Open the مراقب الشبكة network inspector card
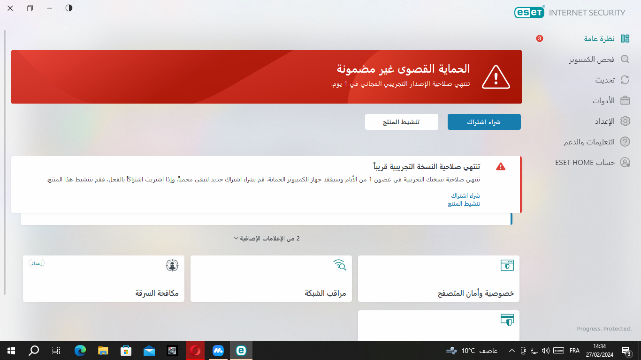The width and height of the screenshot is (641, 360). coord(271,278)
